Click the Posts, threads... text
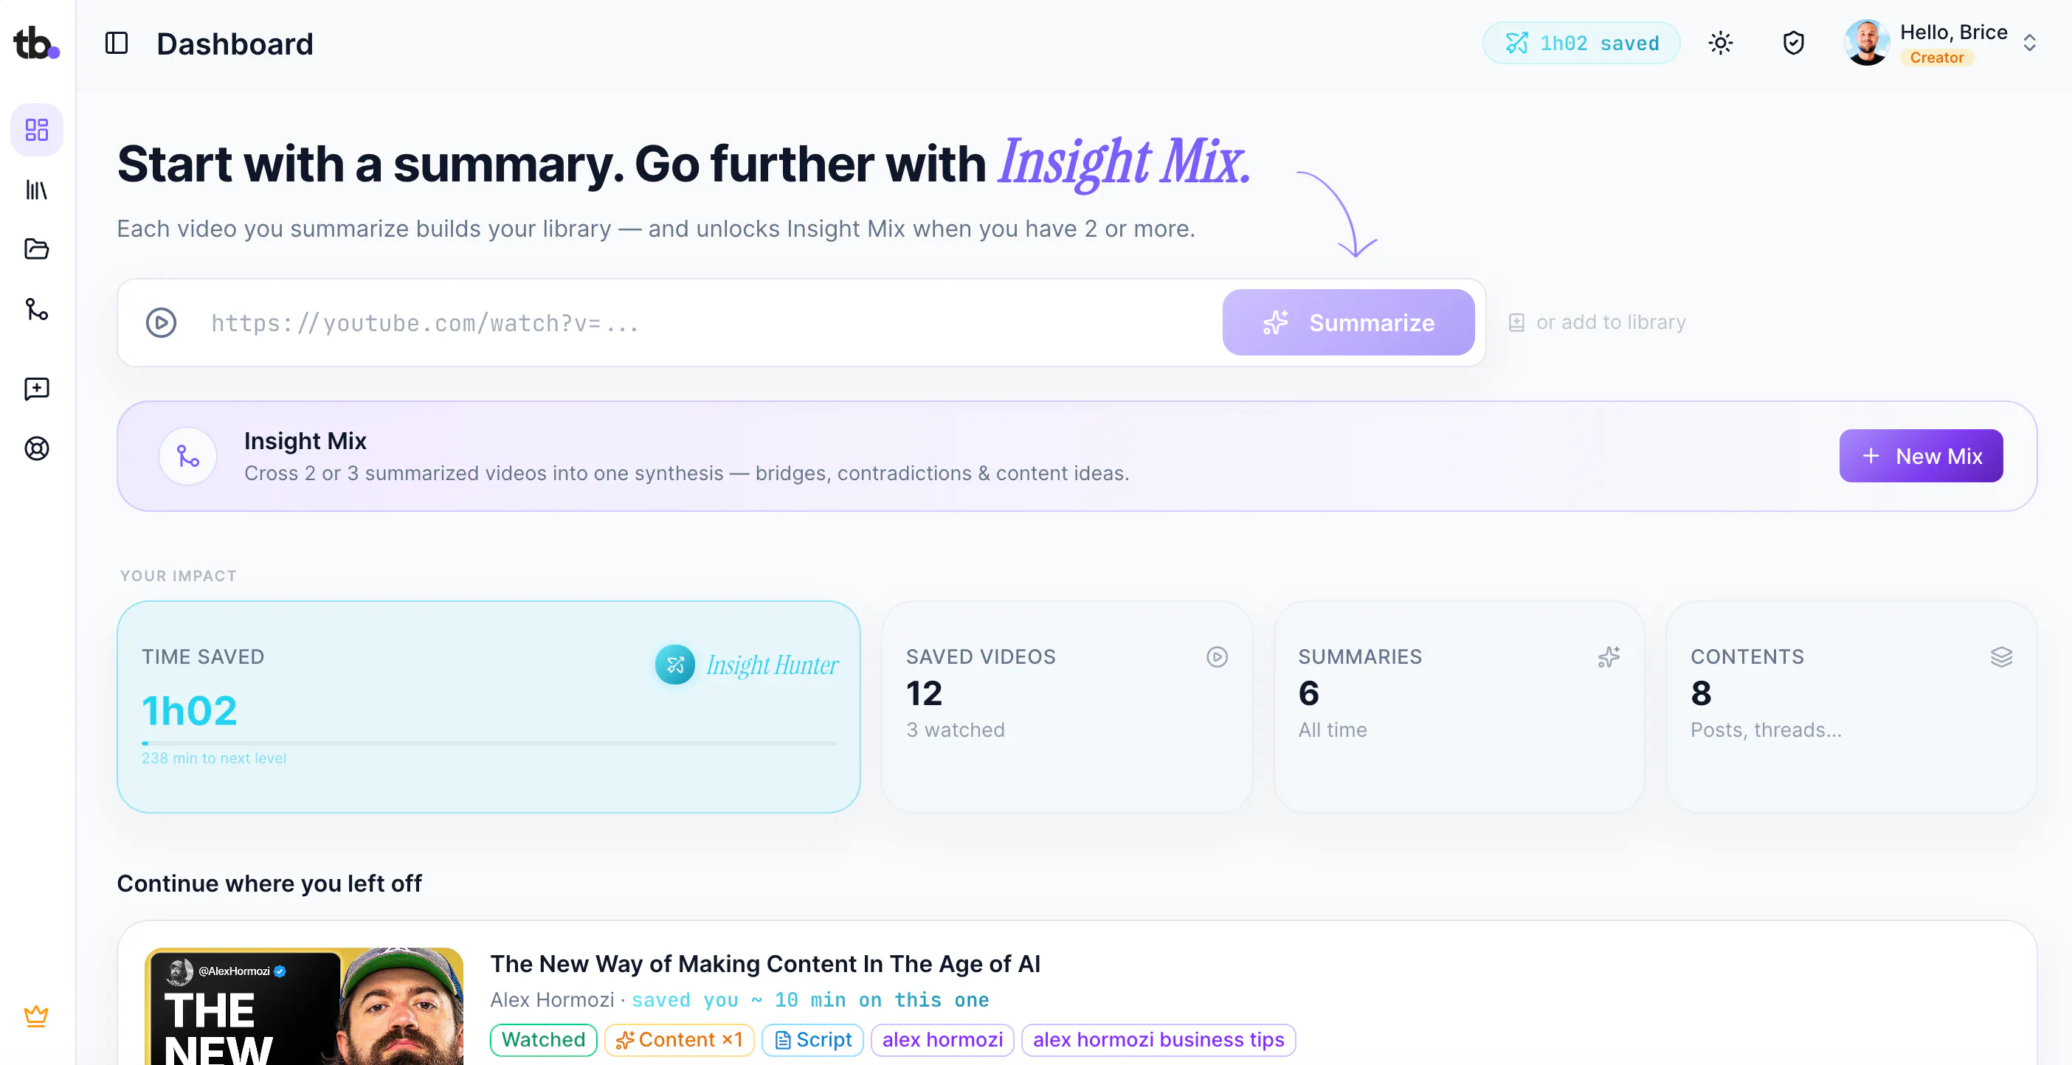This screenshot has height=1065, width=2072. click(x=1766, y=730)
